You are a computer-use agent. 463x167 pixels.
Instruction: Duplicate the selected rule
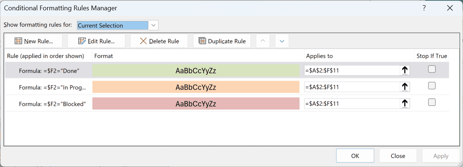point(222,41)
